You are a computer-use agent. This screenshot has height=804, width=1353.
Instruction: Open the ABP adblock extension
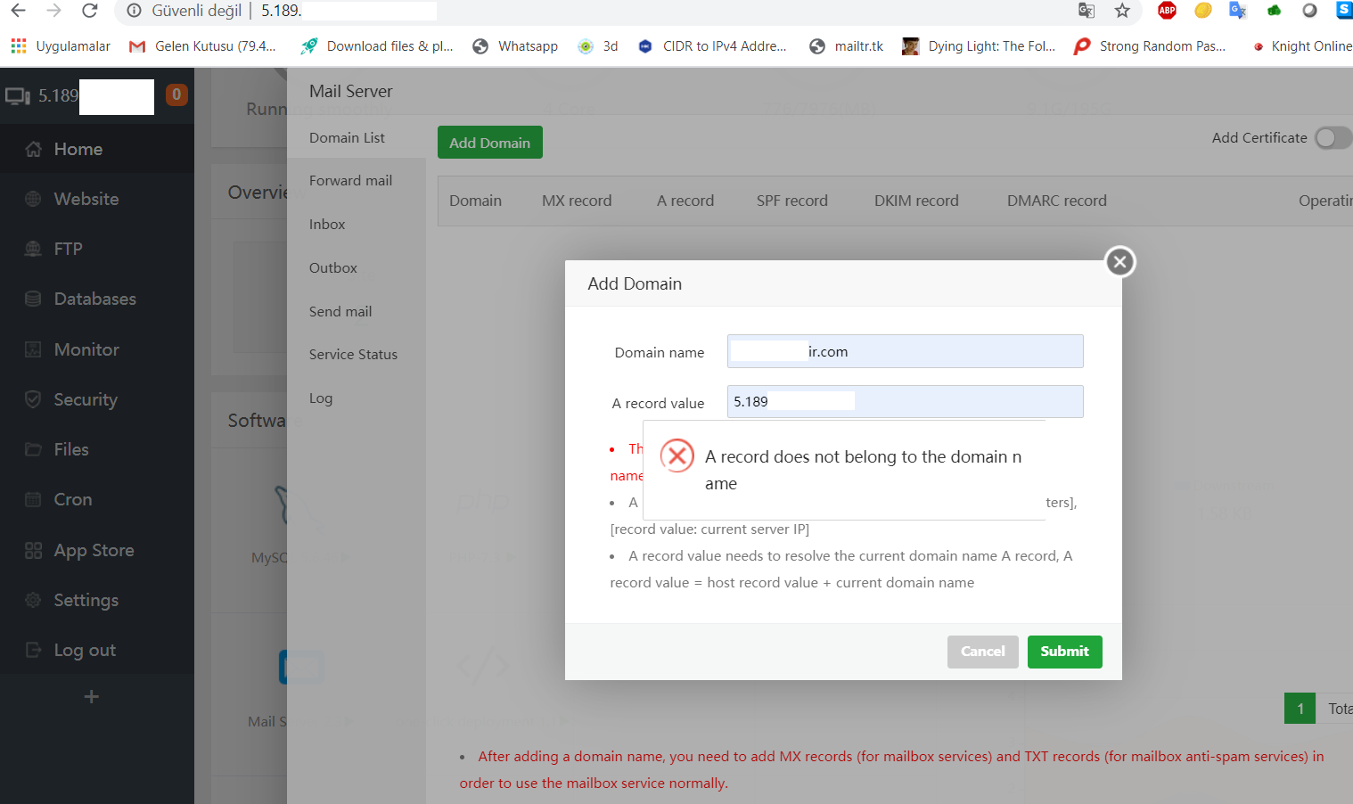click(x=1167, y=11)
